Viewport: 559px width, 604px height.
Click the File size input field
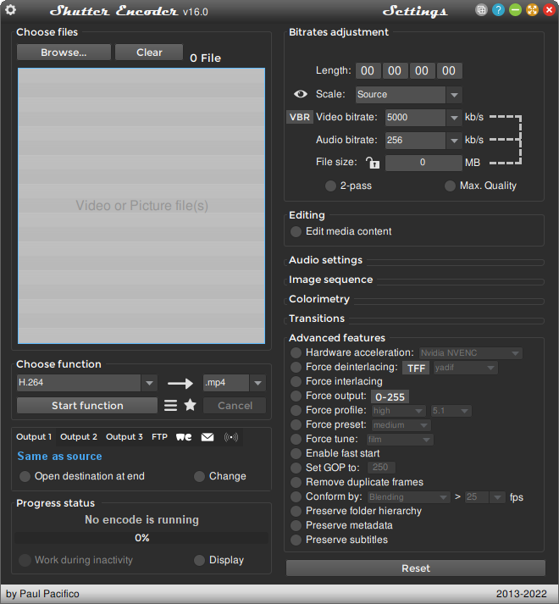pyautogui.click(x=423, y=163)
